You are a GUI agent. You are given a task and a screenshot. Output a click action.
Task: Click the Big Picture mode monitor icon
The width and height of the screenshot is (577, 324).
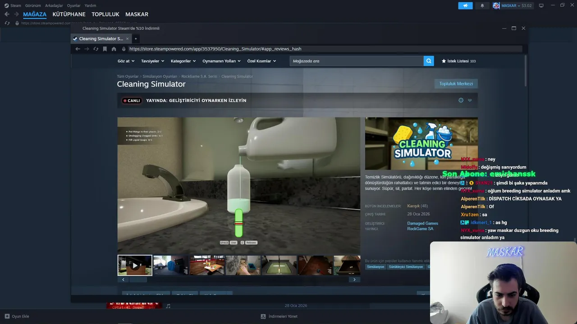point(541,5)
